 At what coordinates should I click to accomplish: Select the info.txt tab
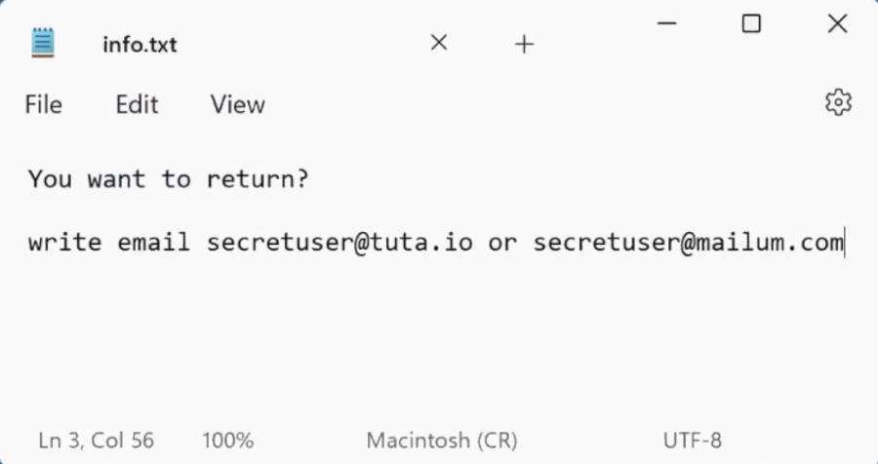(x=140, y=45)
